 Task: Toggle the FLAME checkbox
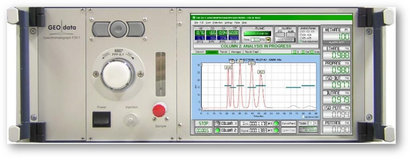click(x=254, y=28)
